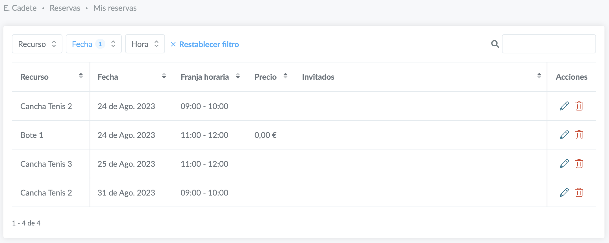Sort table by Recurso column

click(x=81, y=76)
